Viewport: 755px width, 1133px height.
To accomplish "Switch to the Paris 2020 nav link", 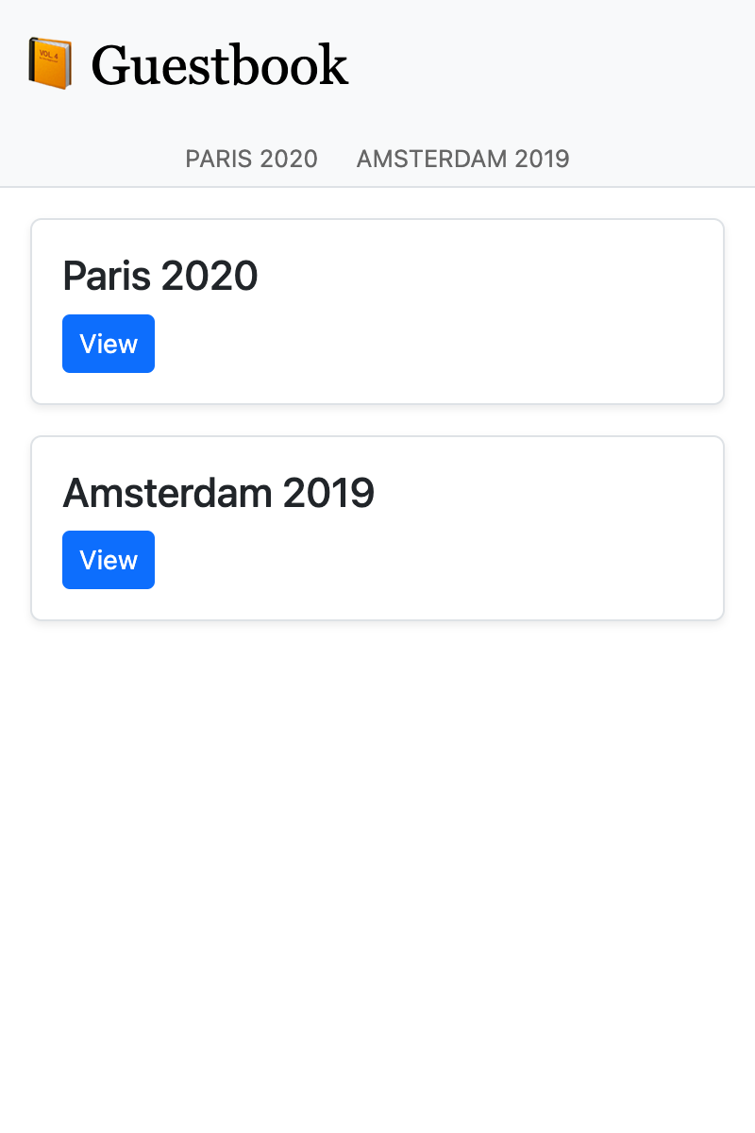I will click(251, 159).
